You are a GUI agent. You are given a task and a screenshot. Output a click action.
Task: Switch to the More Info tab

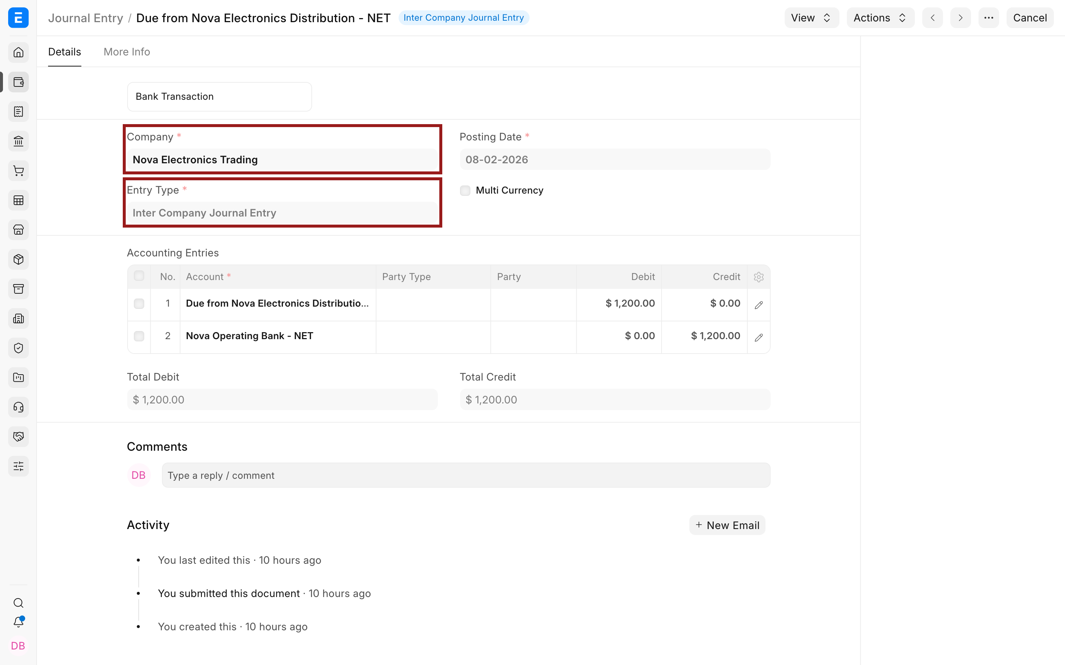click(x=127, y=52)
